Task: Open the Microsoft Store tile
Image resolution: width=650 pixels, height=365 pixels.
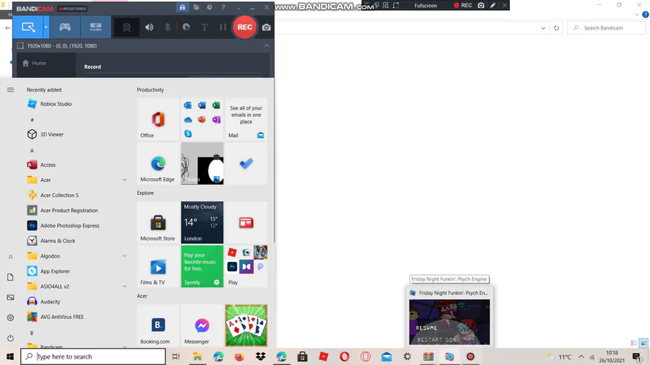Action: click(x=158, y=223)
